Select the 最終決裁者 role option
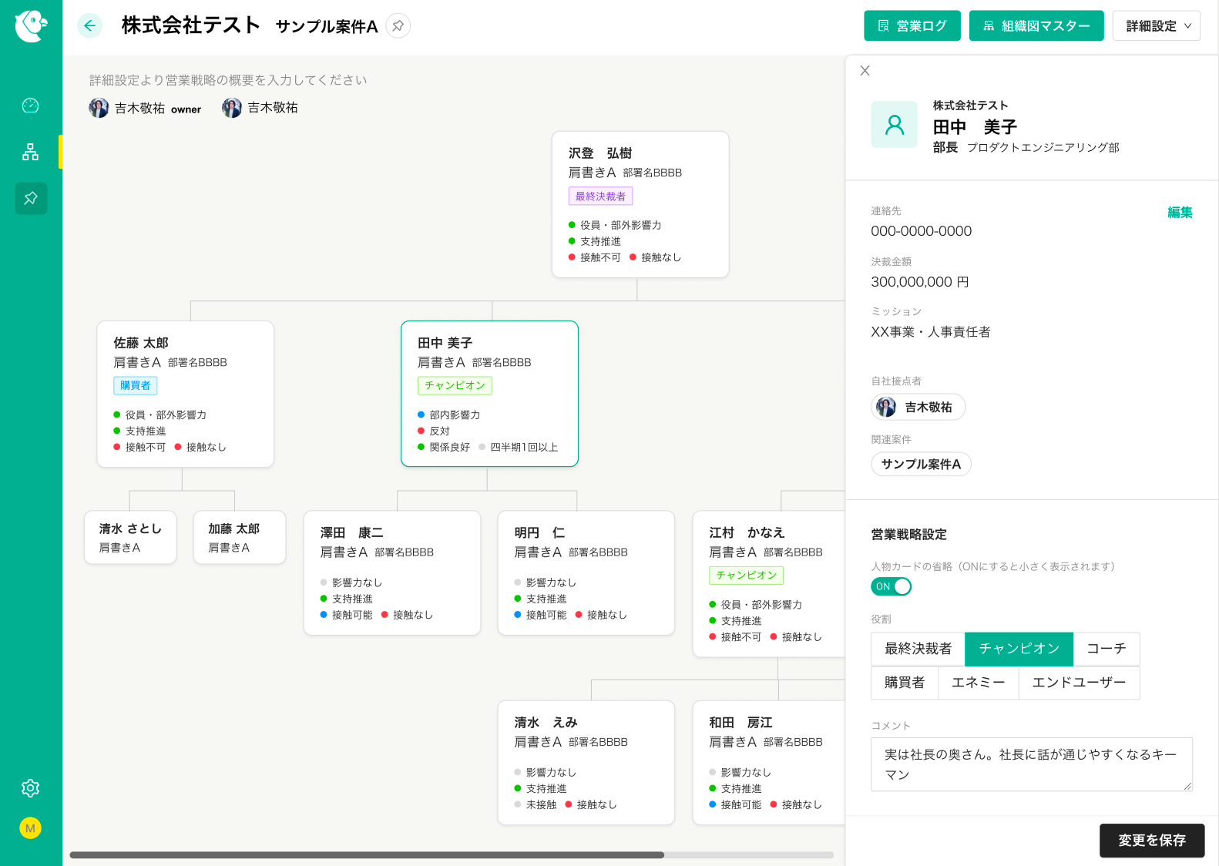Screen dimensions: 1219x866 pos(918,649)
